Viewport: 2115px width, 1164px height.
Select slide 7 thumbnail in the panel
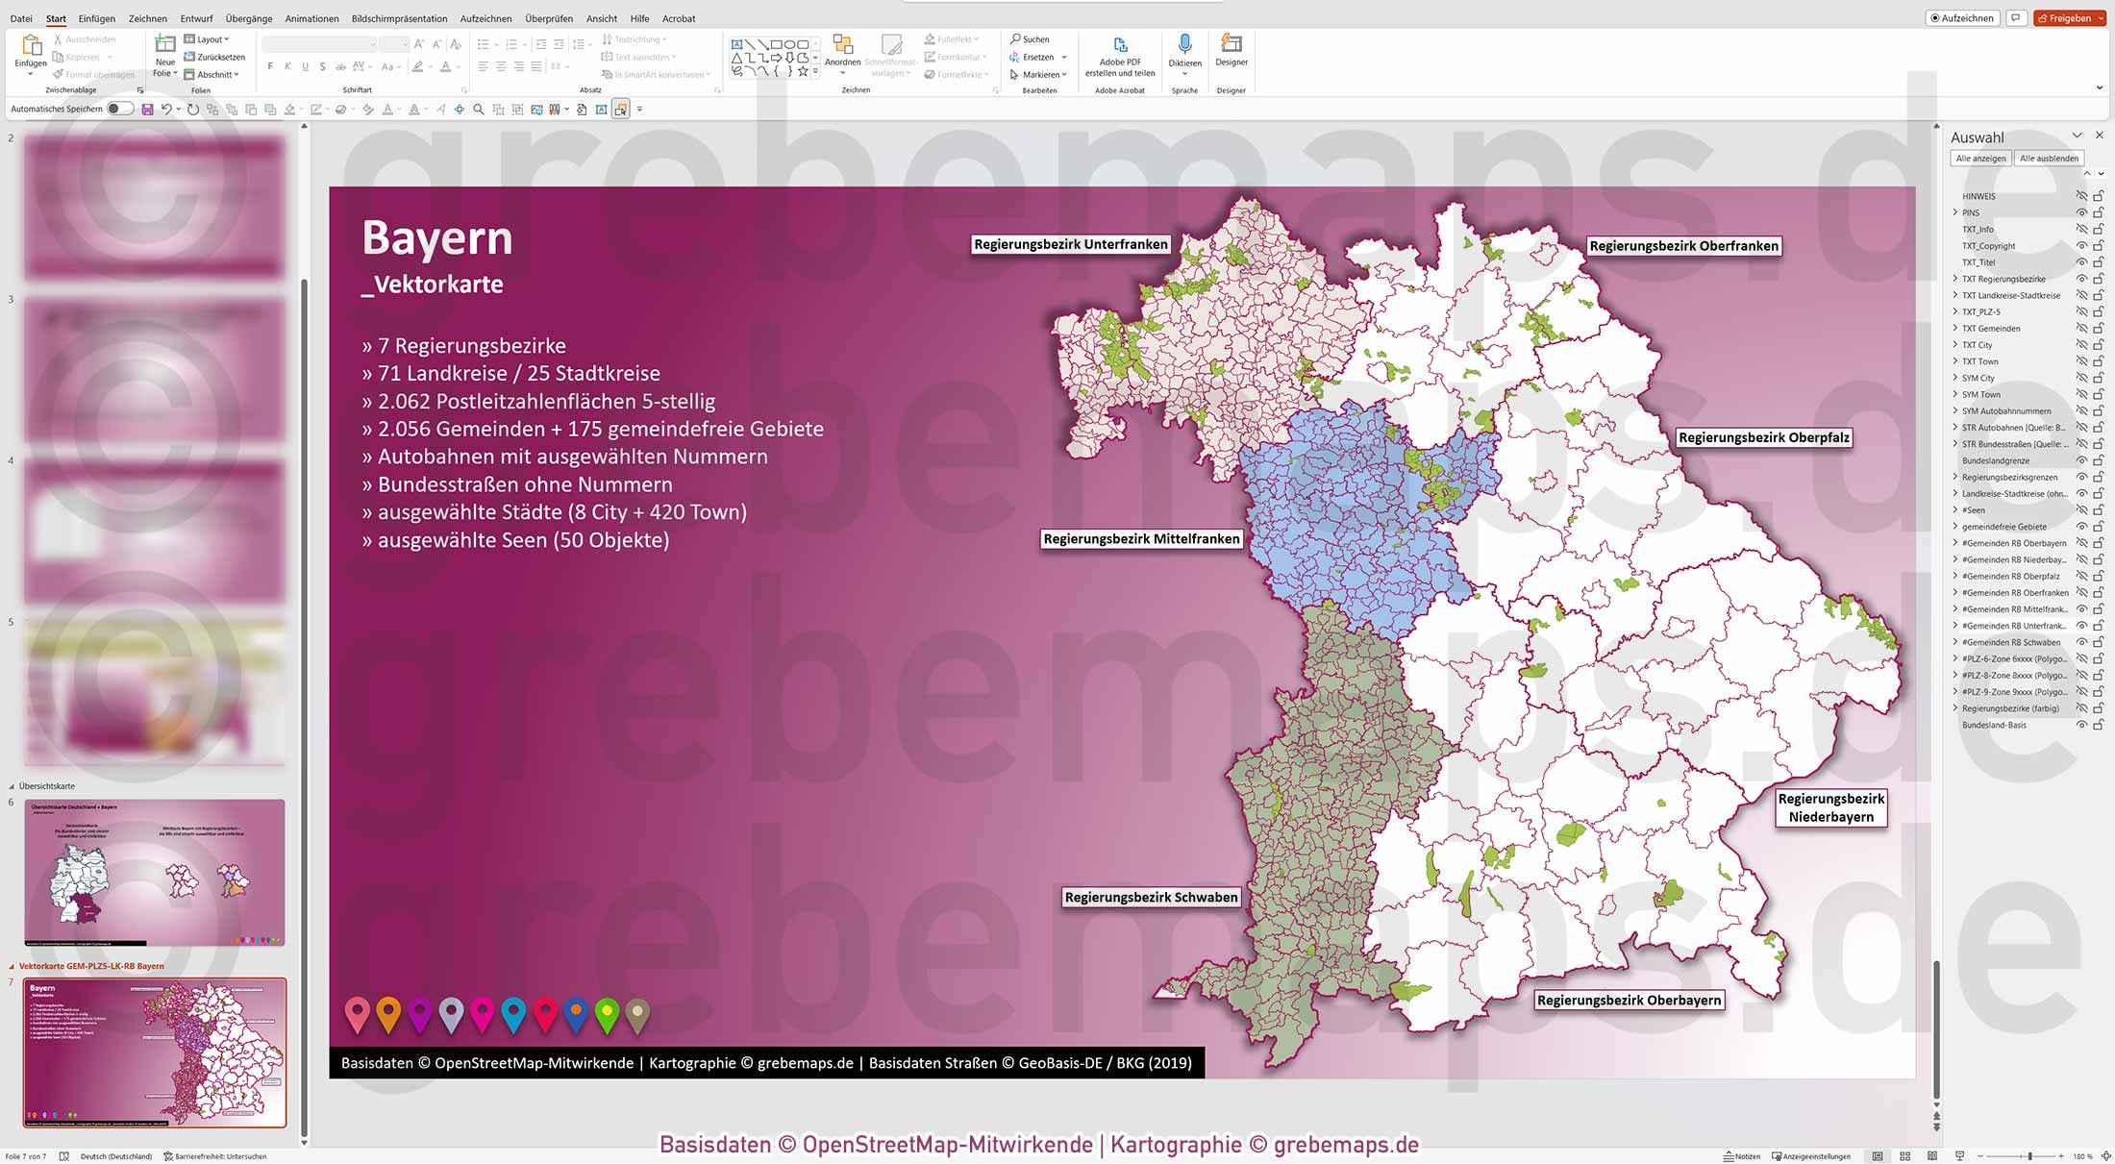tap(154, 1053)
